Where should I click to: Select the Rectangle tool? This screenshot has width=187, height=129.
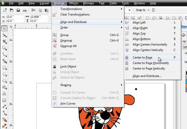pos(5,68)
